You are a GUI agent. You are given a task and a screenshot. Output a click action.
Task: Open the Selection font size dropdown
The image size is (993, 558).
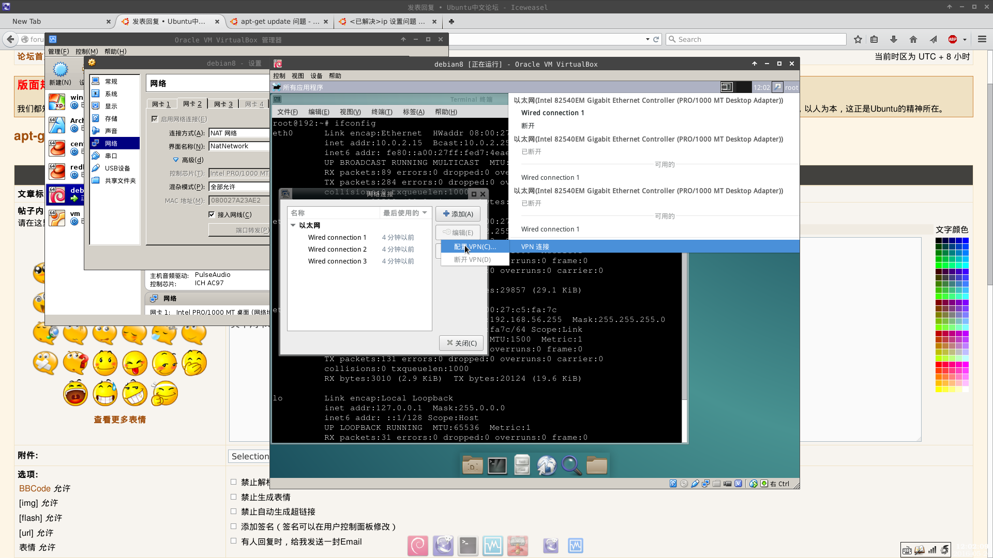click(249, 456)
